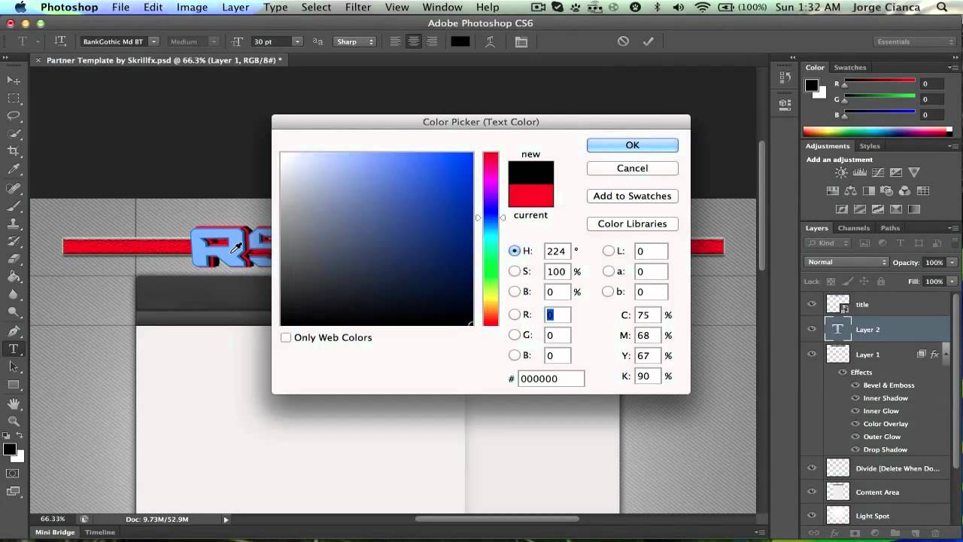Open the Mini Bridge tab
The height and width of the screenshot is (542, 963).
[x=55, y=532]
